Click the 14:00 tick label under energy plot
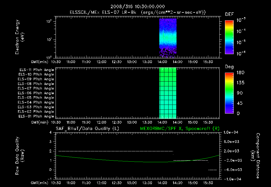The height and width of the screenshot is (187, 271). tap(162, 62)
